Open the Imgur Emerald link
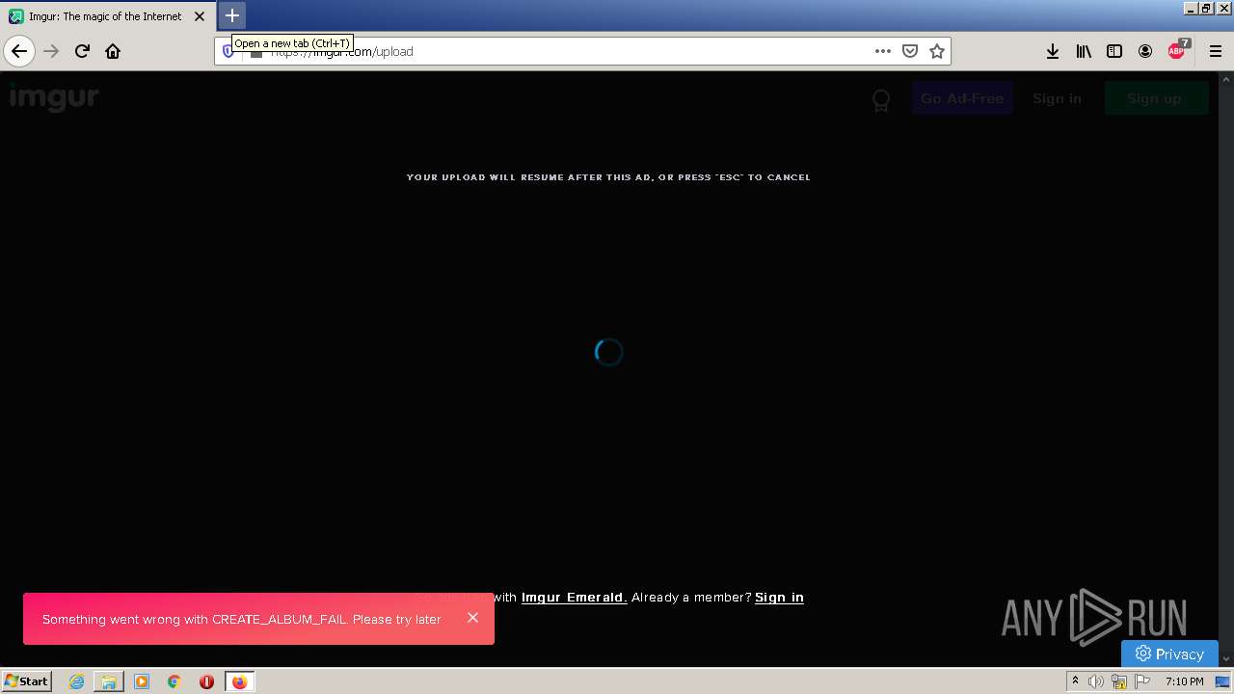The height and width of the screenshot is (694, 1234). coord(574,598)
